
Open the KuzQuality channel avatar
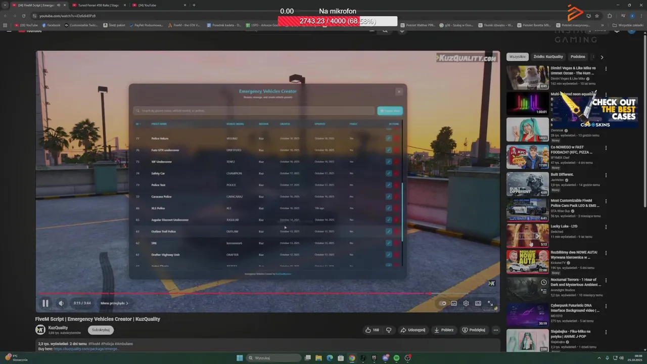coord(40,330)
